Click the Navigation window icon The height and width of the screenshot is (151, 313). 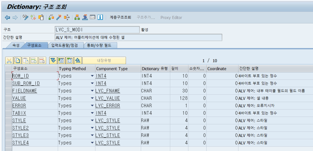92,17
